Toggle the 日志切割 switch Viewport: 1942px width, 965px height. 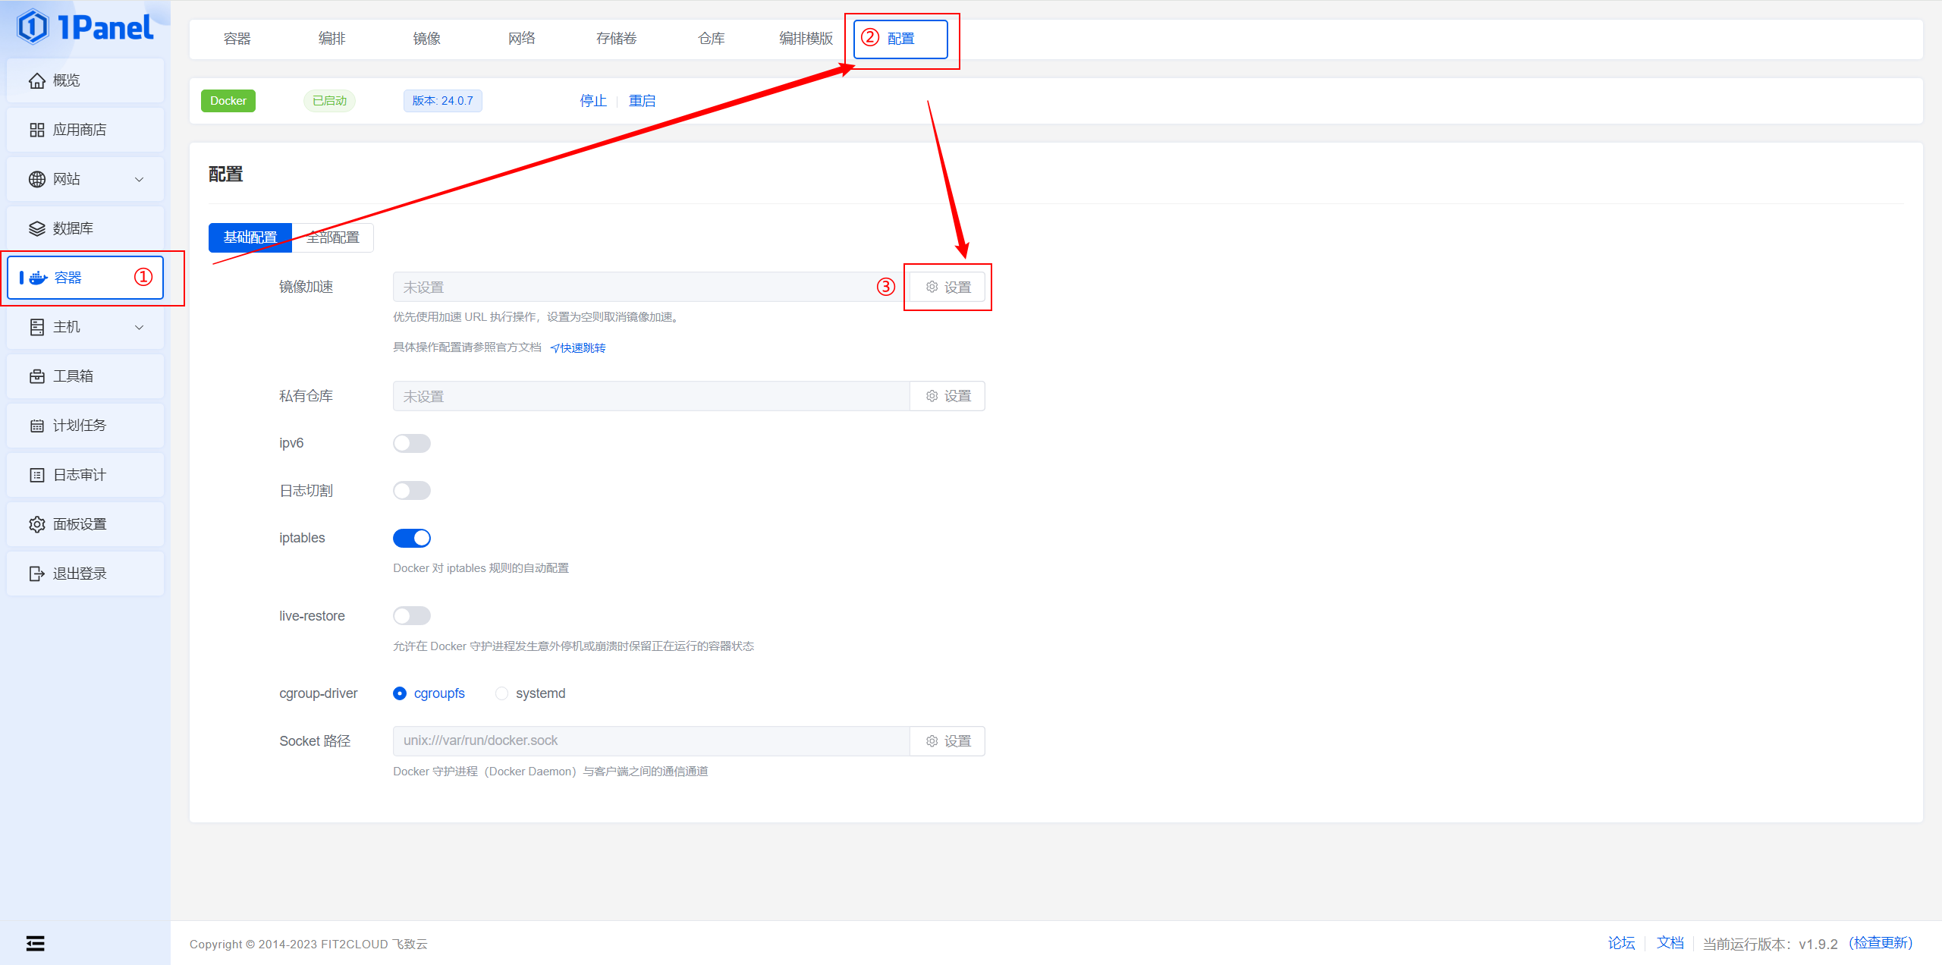click(x=412, y=491)
